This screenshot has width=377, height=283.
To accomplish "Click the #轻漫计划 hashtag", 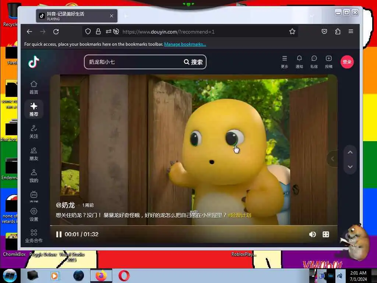I will (x=239, y=215).
